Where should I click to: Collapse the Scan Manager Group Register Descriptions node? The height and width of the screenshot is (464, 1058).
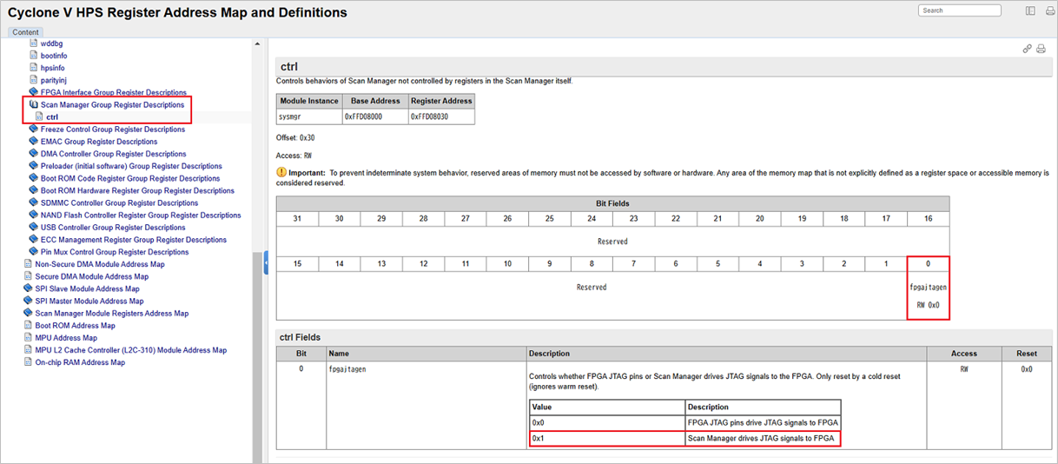coord(34,105)
